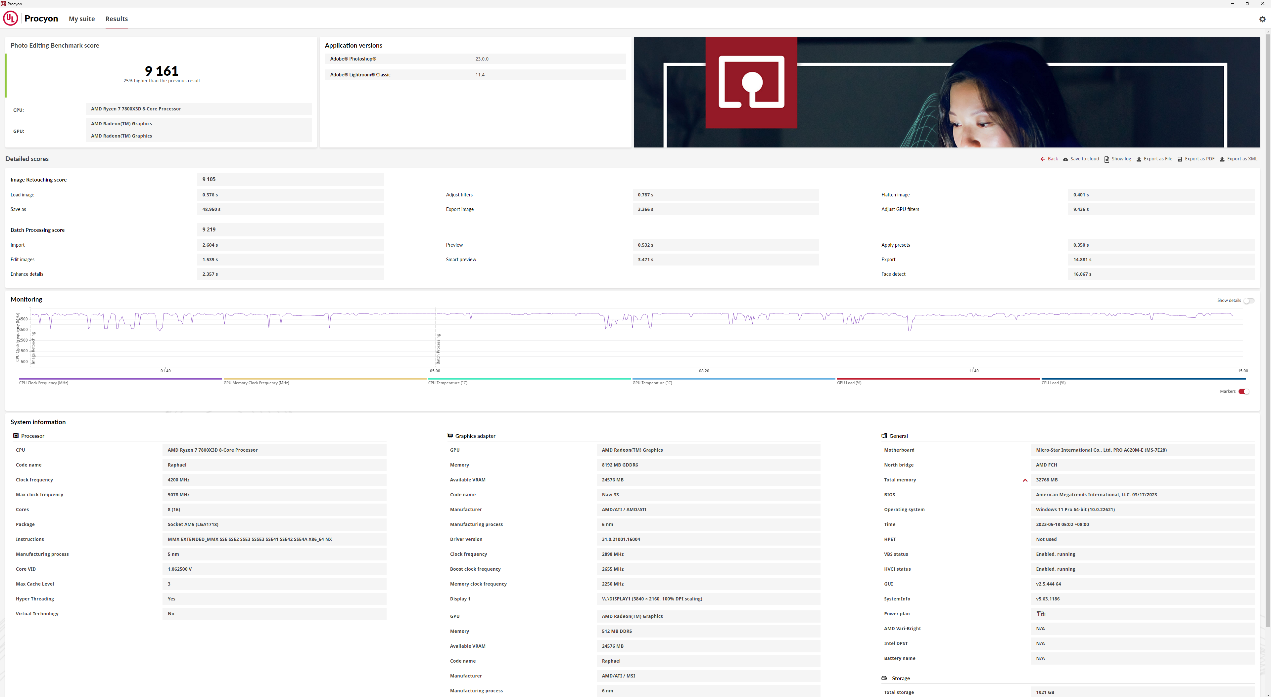Click the Total storage value 1921 GB
Viewport: 1271px width, 697px height.
coord(1143,693)
